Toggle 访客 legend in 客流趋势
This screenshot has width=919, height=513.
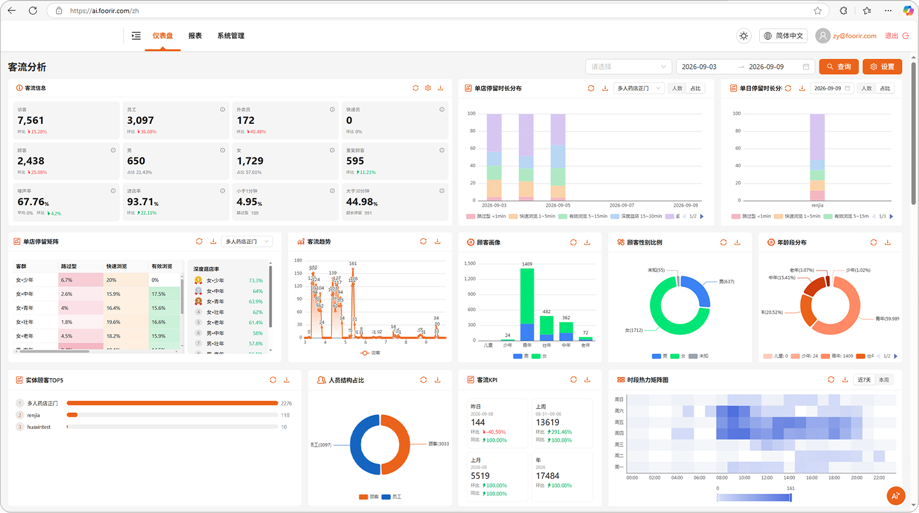click(x=371, y=353)
